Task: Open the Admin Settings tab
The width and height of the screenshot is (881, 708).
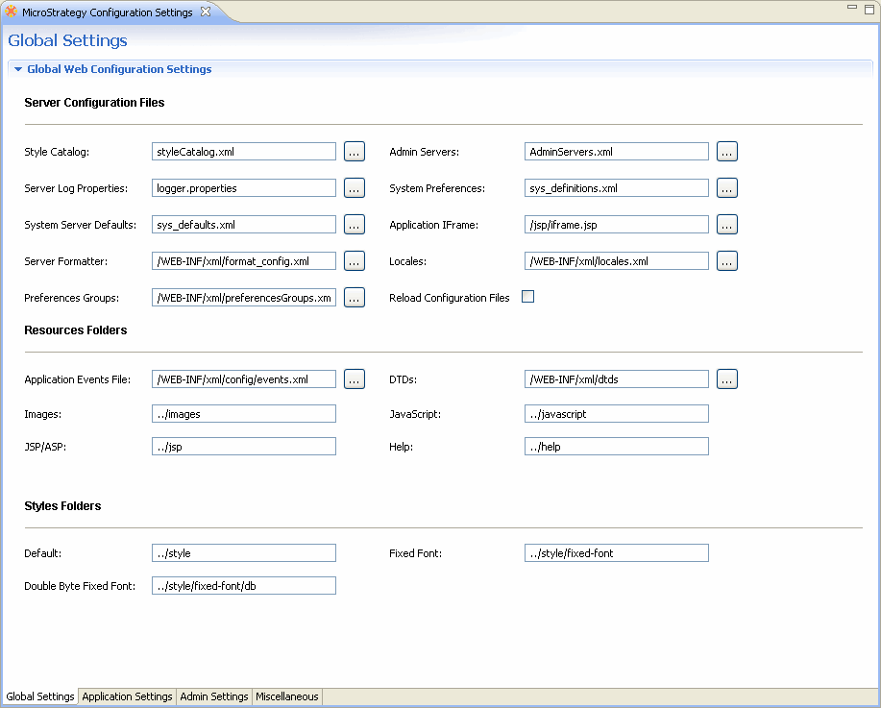Action: tap(214, 696)
